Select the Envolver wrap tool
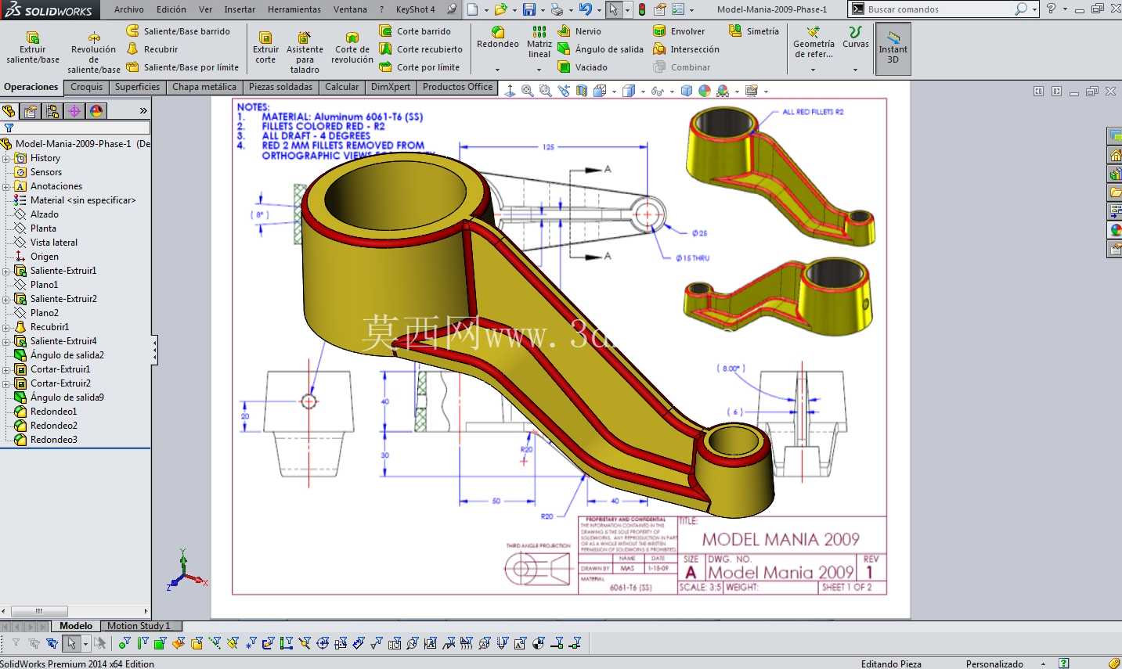Viewport: 1122px width, 669px height. click(679, 31)
